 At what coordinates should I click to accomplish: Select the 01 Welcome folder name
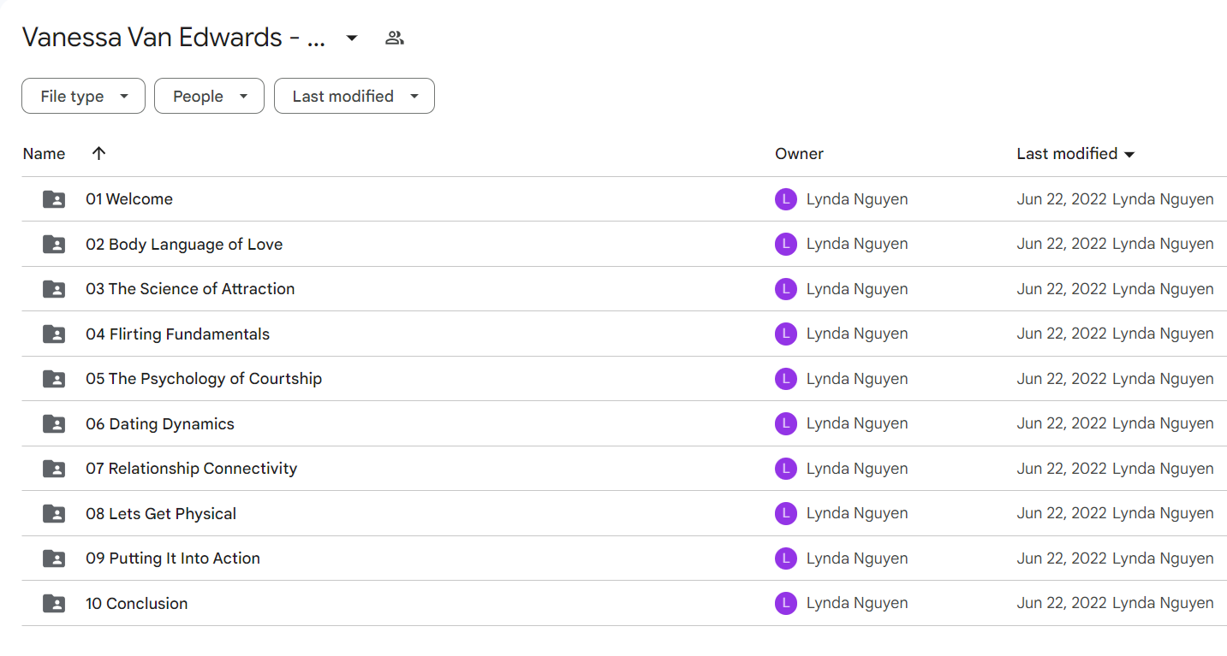tap(129, 199)
